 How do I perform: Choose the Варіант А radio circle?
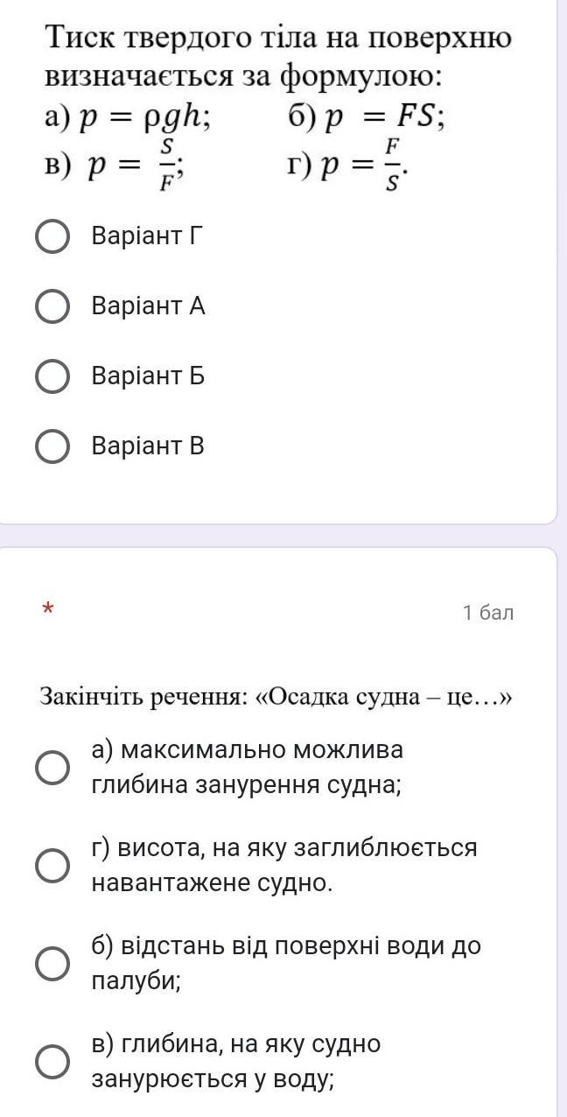[x=52, y=306]
